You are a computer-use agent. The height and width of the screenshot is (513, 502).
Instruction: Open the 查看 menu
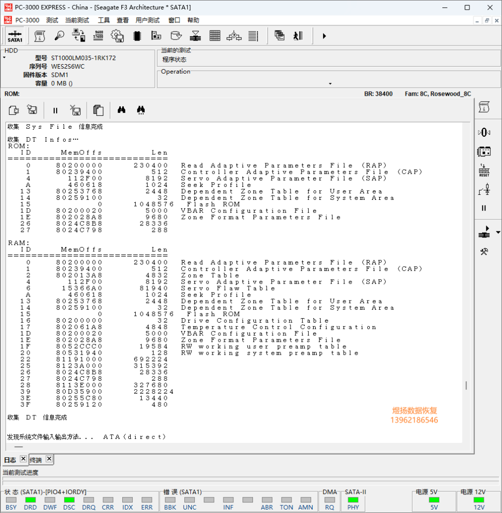pos(123,20)
